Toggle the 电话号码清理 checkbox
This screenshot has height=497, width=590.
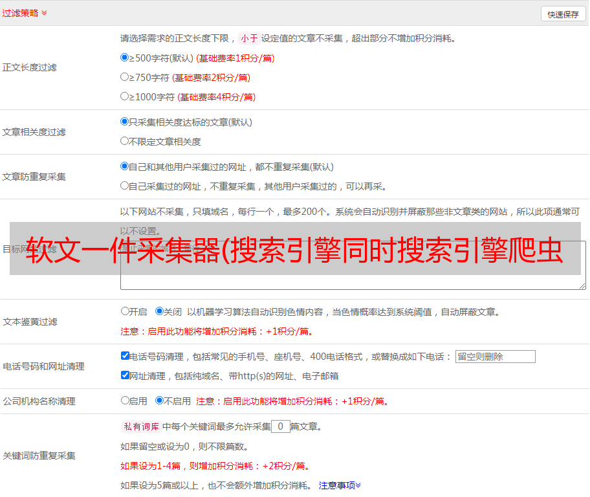pos(126,356)
